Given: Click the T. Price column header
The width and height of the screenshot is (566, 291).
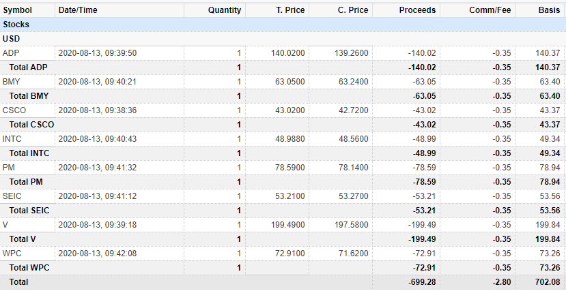Looking at the screenshot, I should pyautogui.click(x=290, y=10).
